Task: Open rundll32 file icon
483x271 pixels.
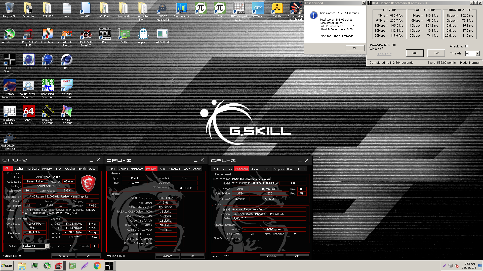Action: click(86, 10)
